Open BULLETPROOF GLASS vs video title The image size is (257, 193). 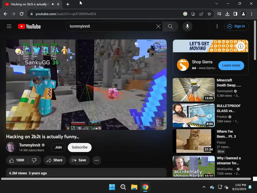[x=229, y=108]
